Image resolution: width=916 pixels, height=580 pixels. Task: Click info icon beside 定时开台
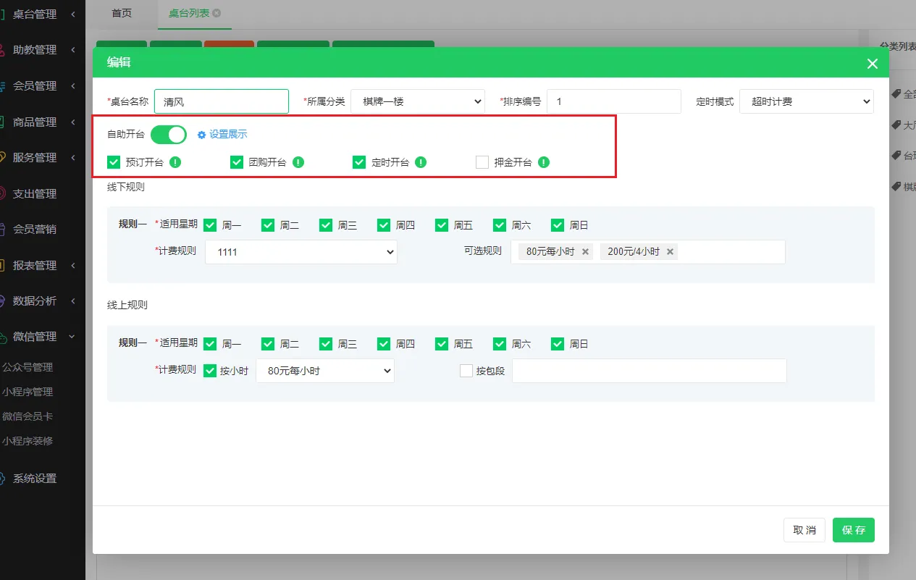421,162
